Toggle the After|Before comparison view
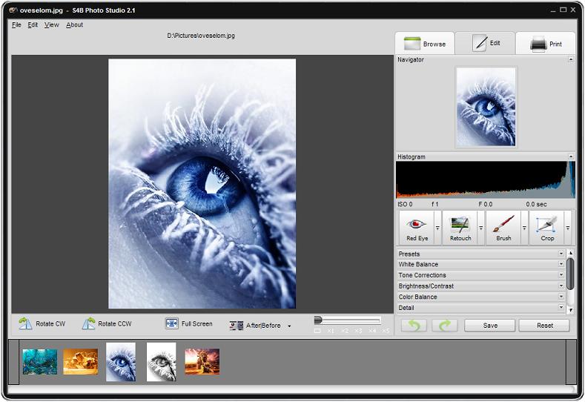Image resolution: width=585 pixels, height=402 pixels. (x=256, y=325)
